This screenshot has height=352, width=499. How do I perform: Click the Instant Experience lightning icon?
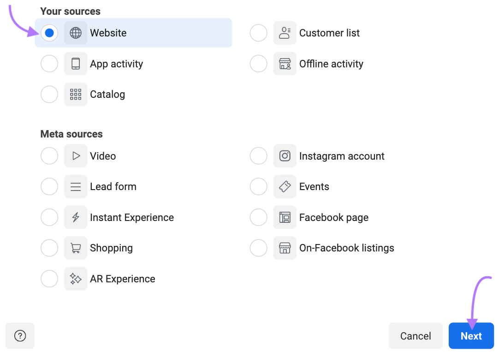(x=75, y=217)
